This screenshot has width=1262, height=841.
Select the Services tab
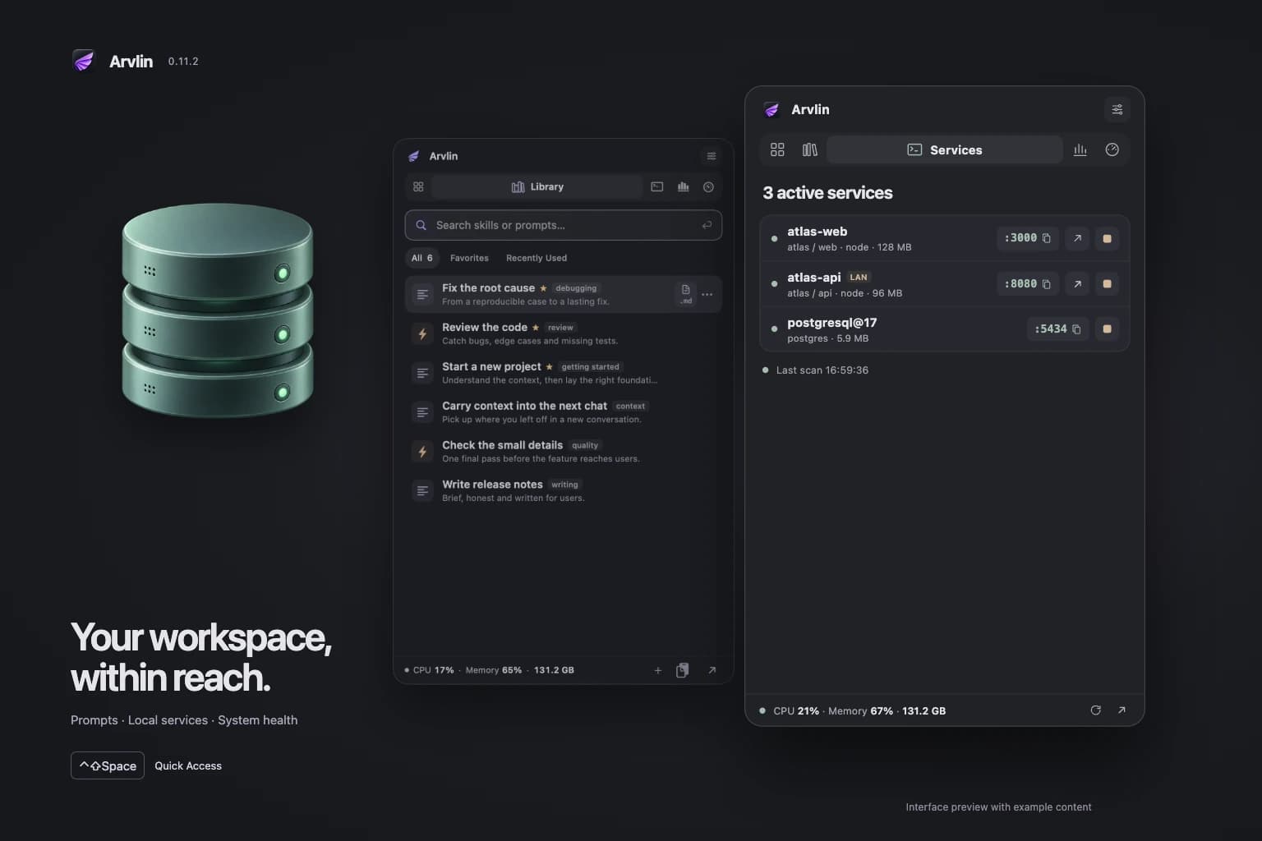[945, 149]
